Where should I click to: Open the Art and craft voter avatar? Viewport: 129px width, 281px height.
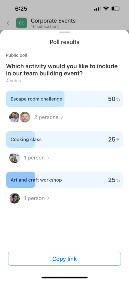(x=14, y=198)
